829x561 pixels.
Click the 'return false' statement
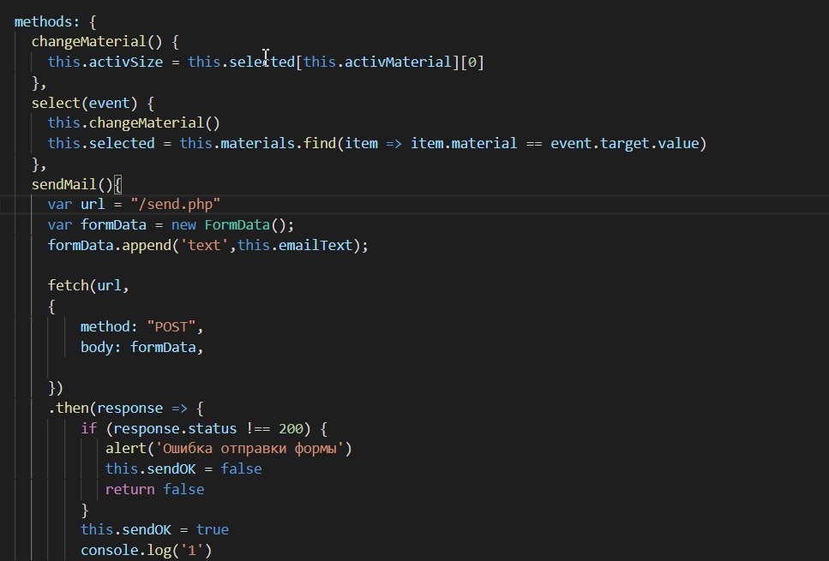[154, 490]
